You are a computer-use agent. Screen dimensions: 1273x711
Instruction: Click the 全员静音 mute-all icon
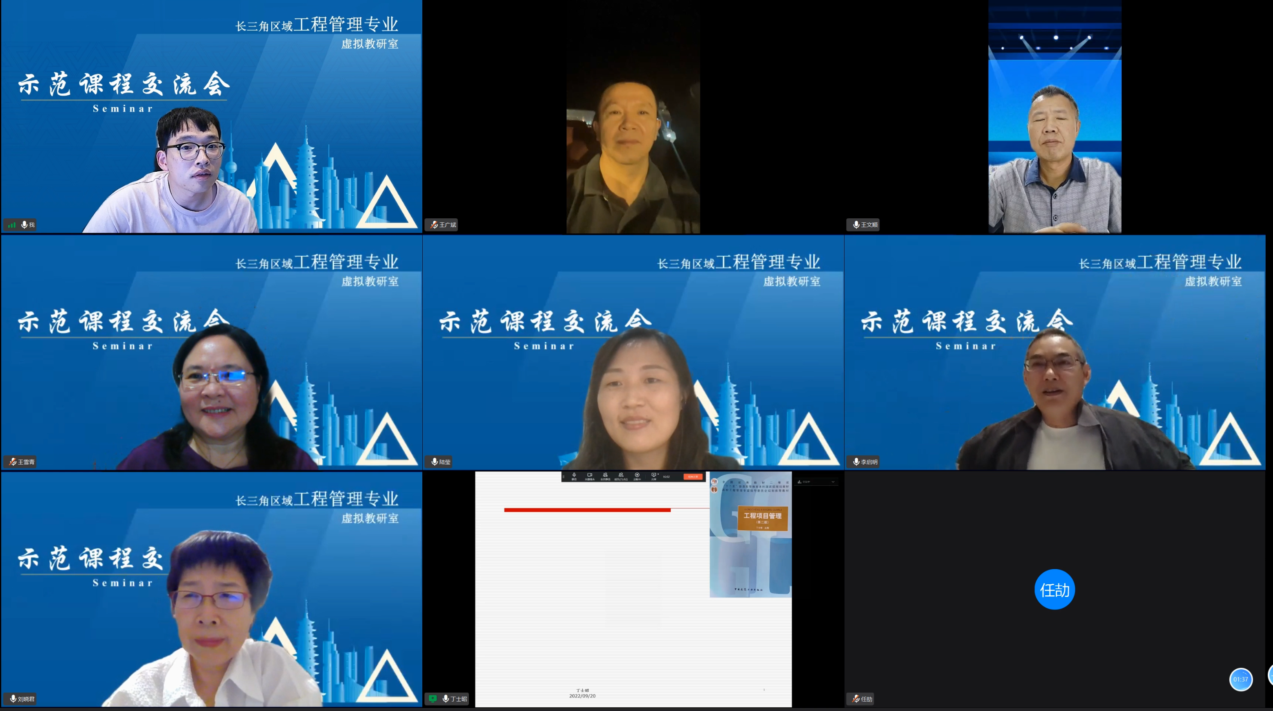605,475
